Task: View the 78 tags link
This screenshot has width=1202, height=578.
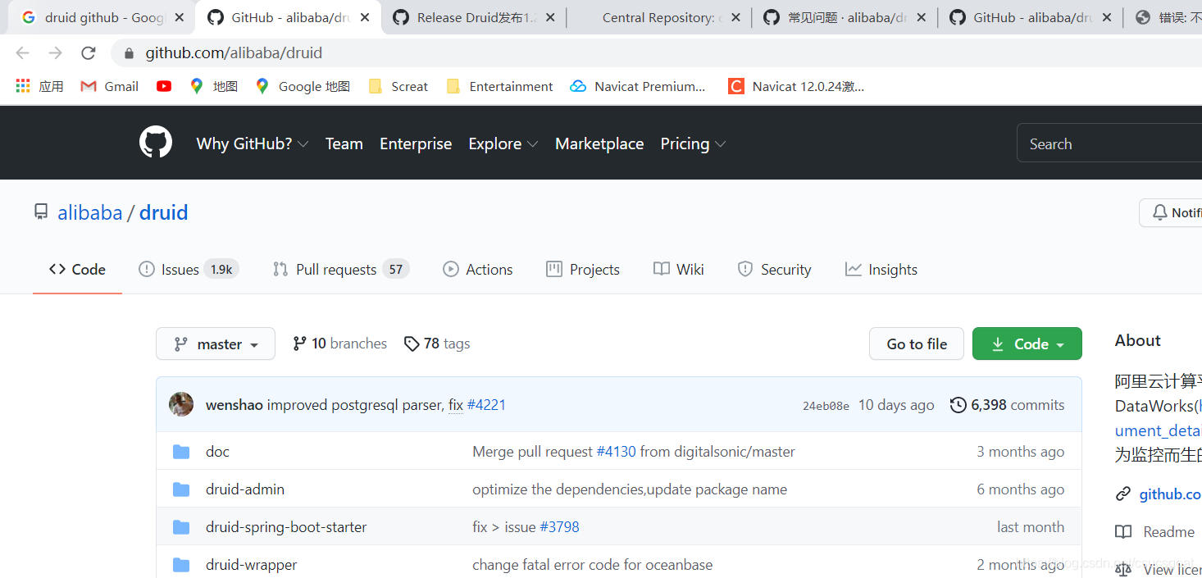Action: (x=438, y=344)
